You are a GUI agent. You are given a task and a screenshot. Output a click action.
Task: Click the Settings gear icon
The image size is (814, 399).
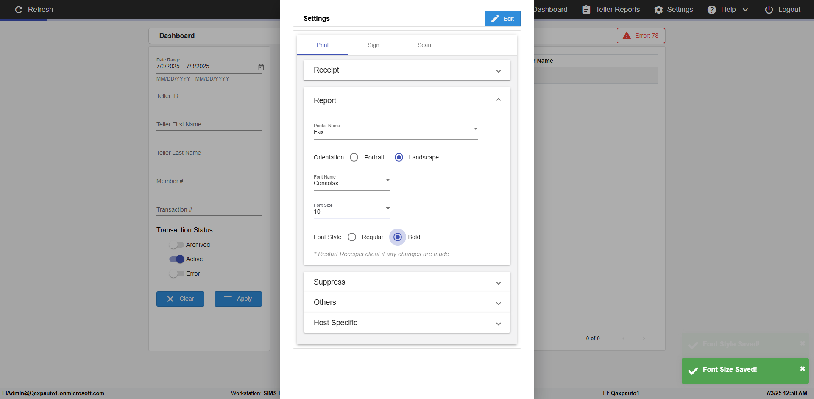pos(658,9)
